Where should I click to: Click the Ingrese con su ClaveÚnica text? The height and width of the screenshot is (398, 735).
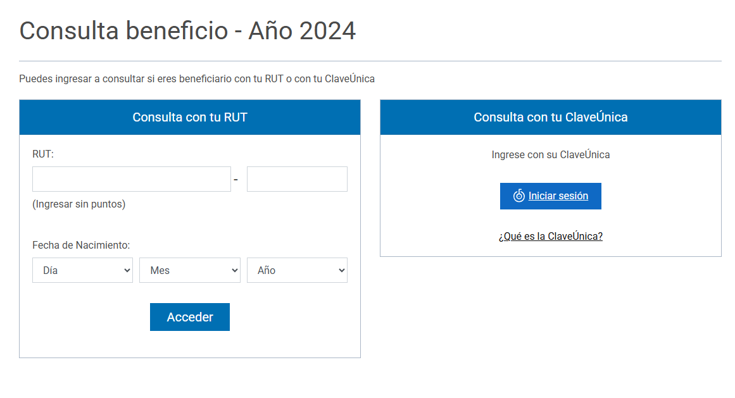click(x=550, y=154)
